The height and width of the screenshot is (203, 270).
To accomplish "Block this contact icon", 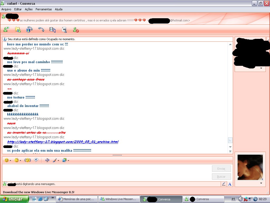I will [76, 30].
